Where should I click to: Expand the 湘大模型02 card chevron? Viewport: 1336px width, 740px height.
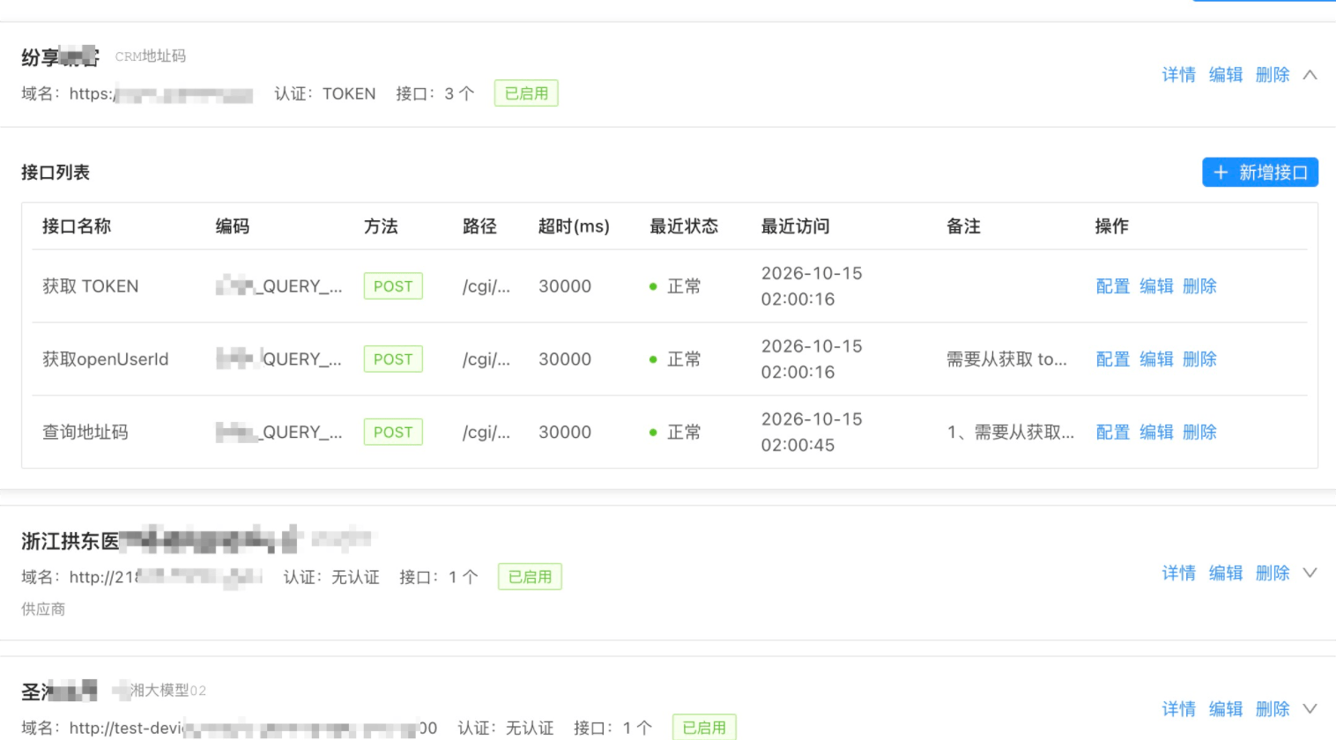click(x=1310, y=709)
